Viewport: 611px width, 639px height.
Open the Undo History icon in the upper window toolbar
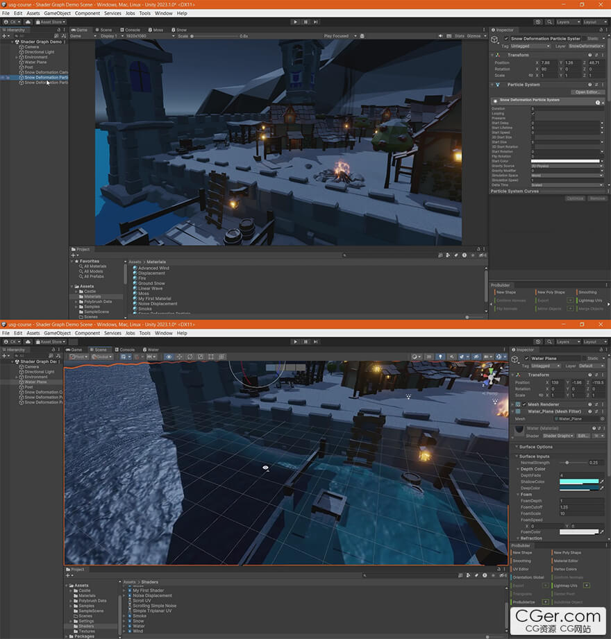click(538, 22)
